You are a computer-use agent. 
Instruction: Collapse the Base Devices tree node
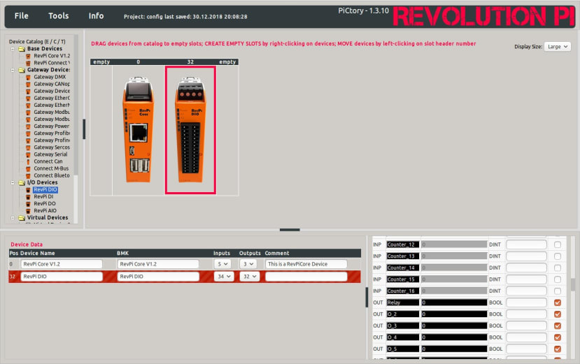point(13,49)
